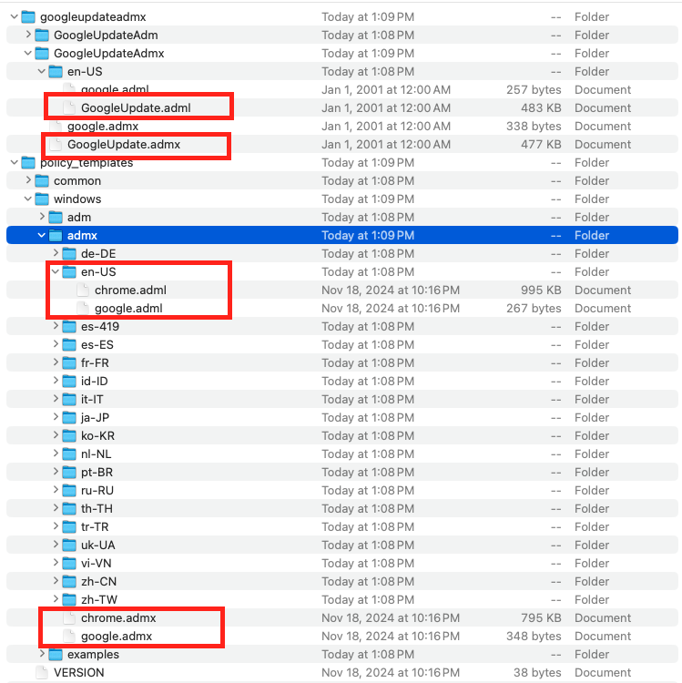Click the highlighted admx folder icon
682x683 pixels.
pos(56,236)
